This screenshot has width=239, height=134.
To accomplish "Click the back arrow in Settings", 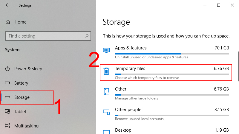I will coord(7,5).
